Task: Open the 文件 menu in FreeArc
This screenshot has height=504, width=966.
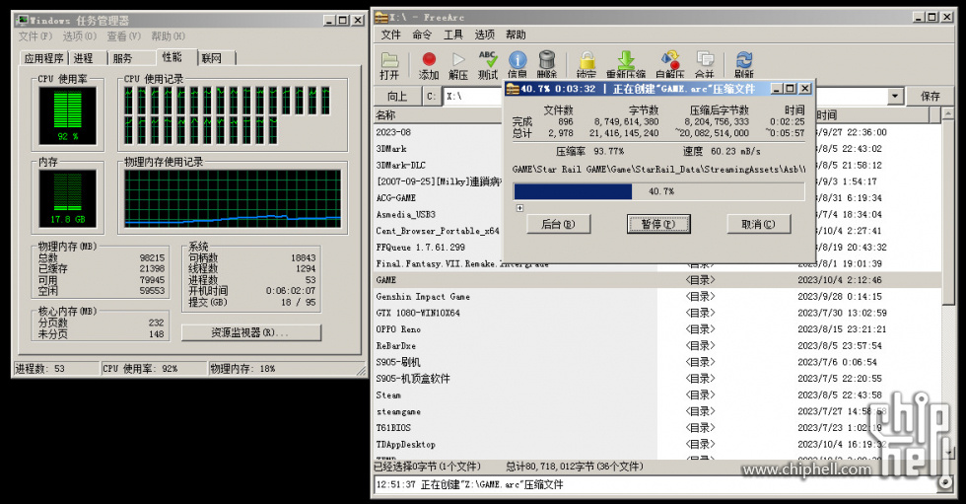Action: click(390, 35)
